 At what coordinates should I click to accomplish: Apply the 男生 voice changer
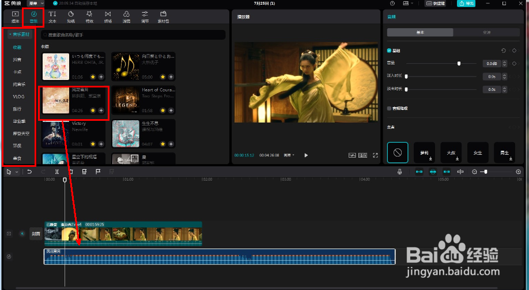point(504,152)
